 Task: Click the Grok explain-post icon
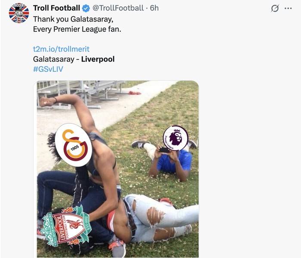pos(274,8)
